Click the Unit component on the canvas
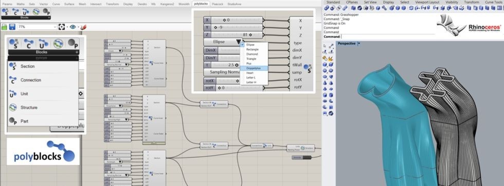This screenshot has height=186, width=504. click(262, 145)
